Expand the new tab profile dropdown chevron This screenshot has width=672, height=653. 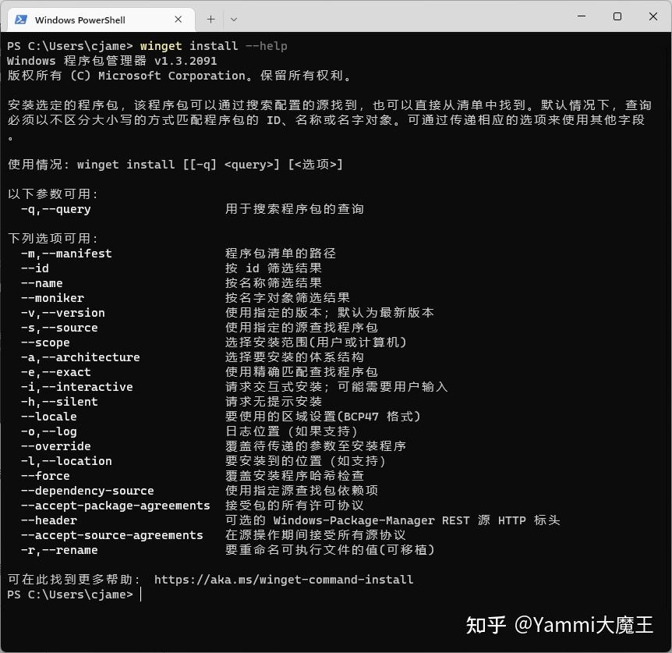(x=234, y=20)
